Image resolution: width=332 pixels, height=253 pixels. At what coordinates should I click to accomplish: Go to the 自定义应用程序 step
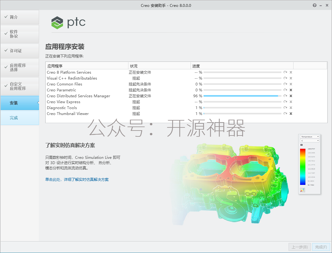(20, 86)
